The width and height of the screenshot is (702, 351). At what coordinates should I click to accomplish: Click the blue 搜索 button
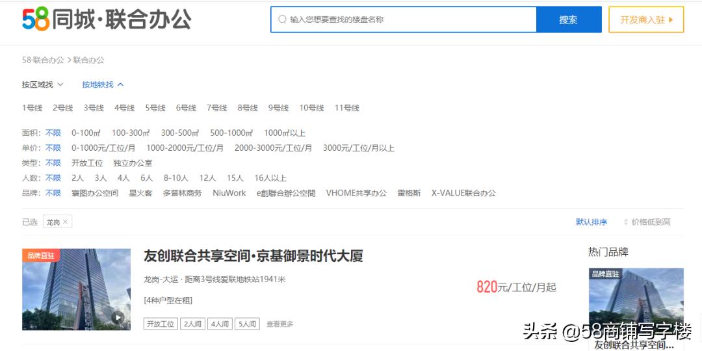(569, 19)
